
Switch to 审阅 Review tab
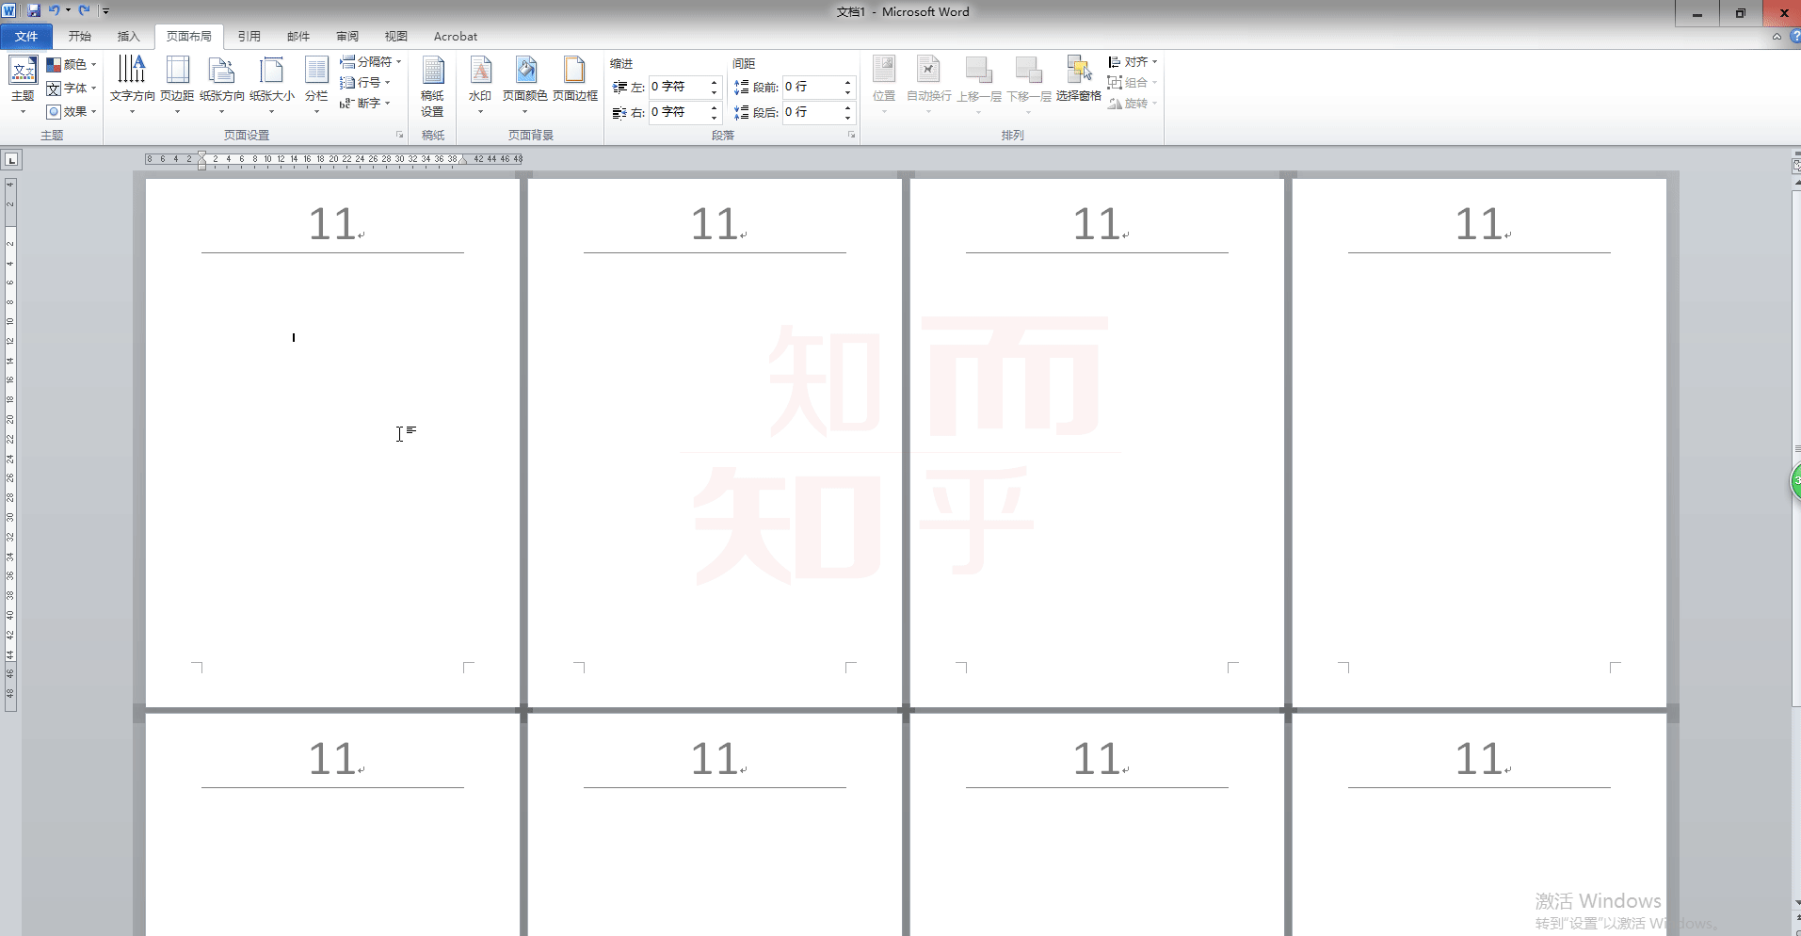(347, 36)
